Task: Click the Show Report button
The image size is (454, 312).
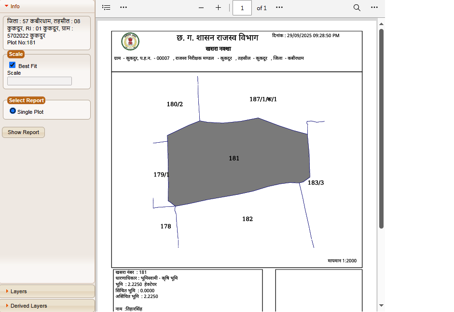Action: (23, 132)
